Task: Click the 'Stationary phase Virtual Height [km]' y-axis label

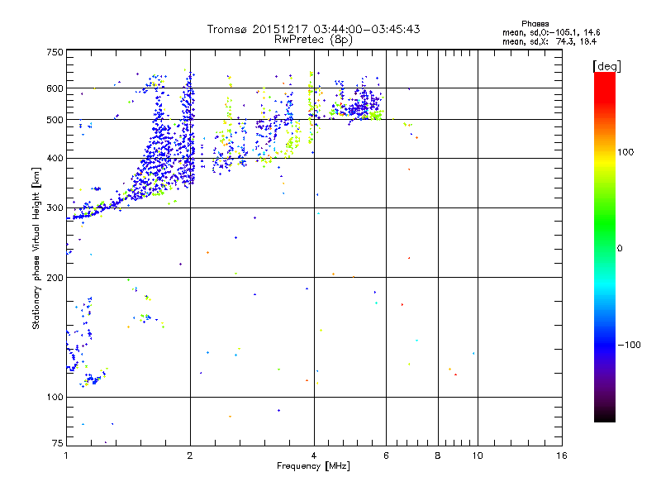Action: [36, 248]
